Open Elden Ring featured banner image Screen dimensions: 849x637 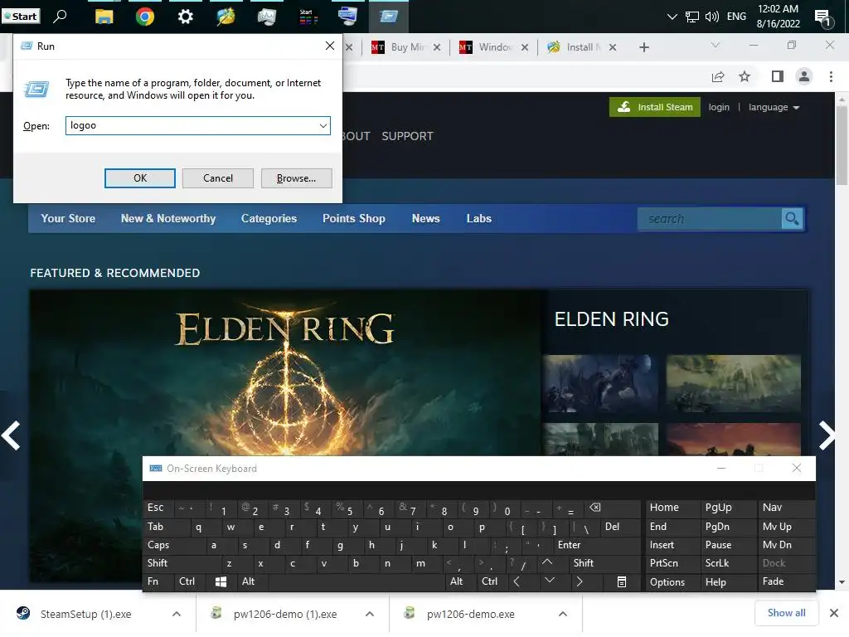(x=285, y=374)
